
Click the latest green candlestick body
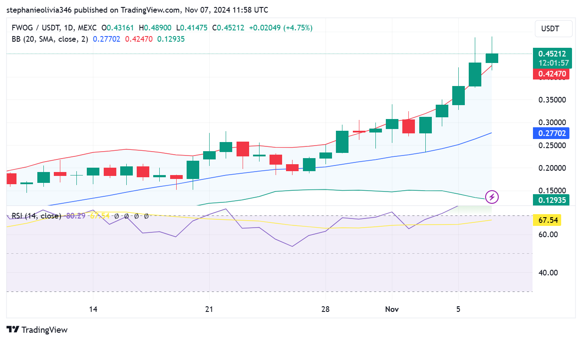coord(492,58)
